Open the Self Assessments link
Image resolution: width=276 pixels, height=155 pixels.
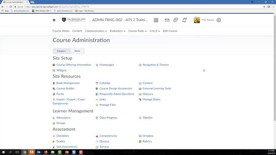(x=67, y=147)
